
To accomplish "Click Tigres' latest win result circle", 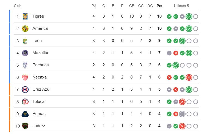I will coord(189,17).
